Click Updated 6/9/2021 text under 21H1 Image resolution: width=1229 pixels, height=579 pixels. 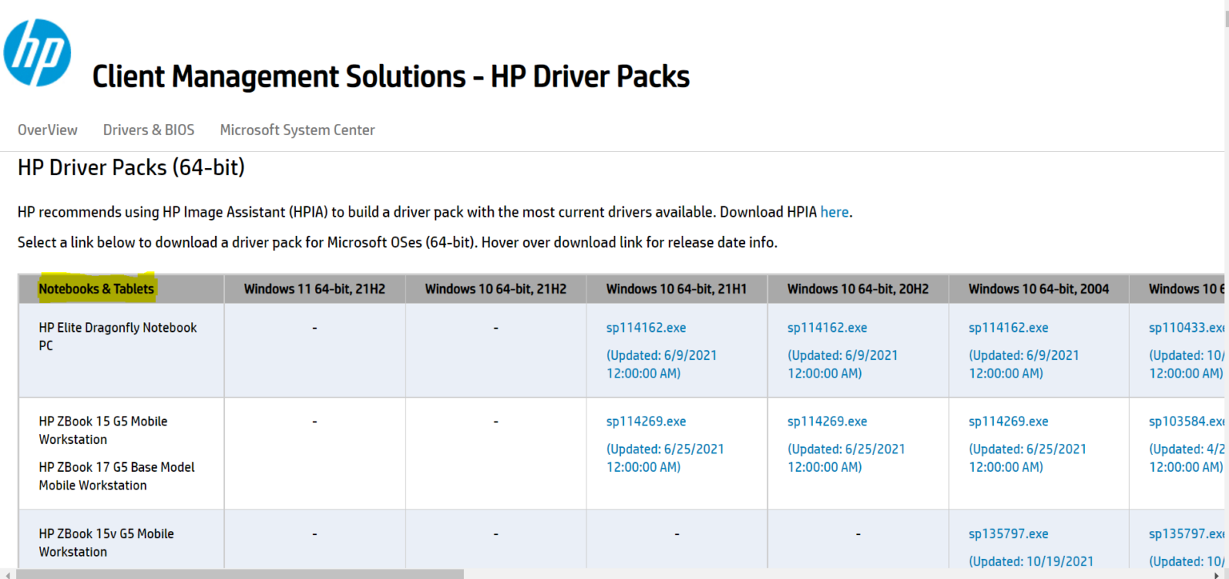click(662, 364)
